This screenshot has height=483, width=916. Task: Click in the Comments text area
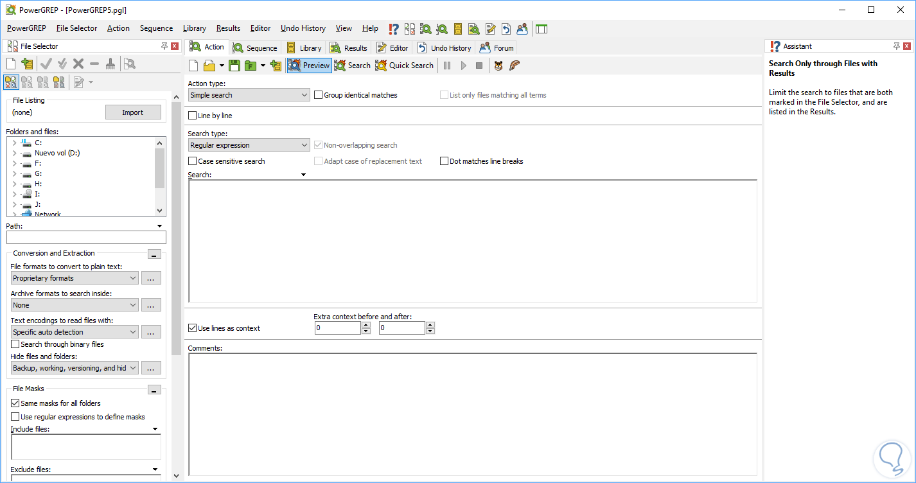coord(472,414)
